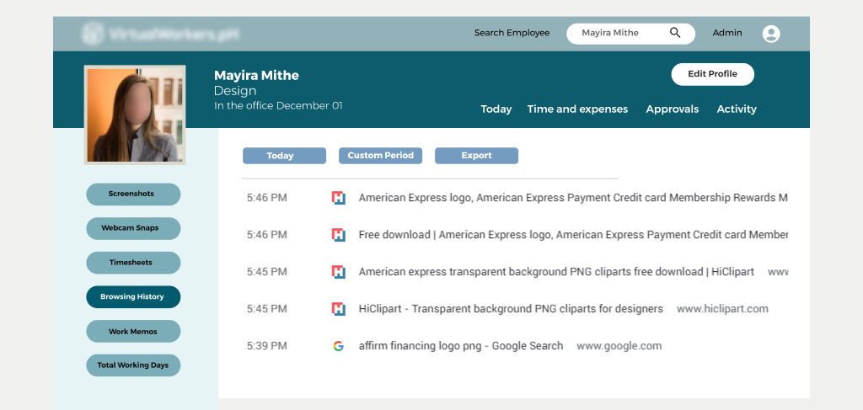Click the search magnifier icon
Screen dimensions: 863x410
pyautogui.click(x=675, y=33)
